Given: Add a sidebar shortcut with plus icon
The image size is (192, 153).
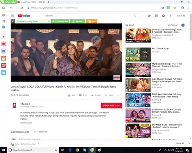Looking at the screenshot, I should (4, 37).
